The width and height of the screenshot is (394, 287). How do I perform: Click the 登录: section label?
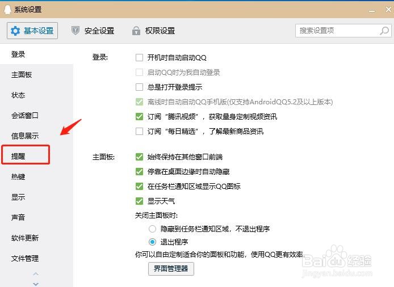pos(100,57)
